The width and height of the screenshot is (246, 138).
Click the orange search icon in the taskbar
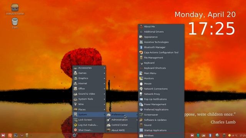pyautogui.click(x=10, y=135)
